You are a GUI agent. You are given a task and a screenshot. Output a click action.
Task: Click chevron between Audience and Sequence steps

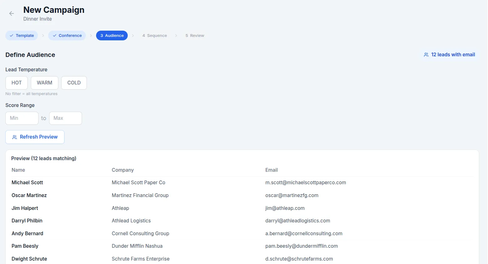[x=133, y=36]
